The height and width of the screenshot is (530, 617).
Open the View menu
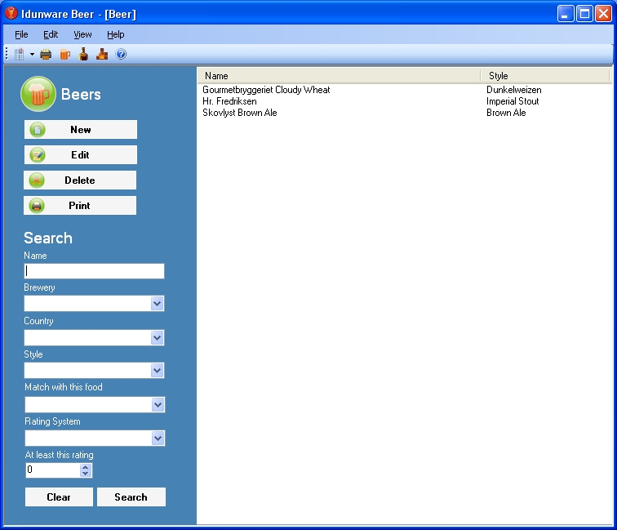82,34
